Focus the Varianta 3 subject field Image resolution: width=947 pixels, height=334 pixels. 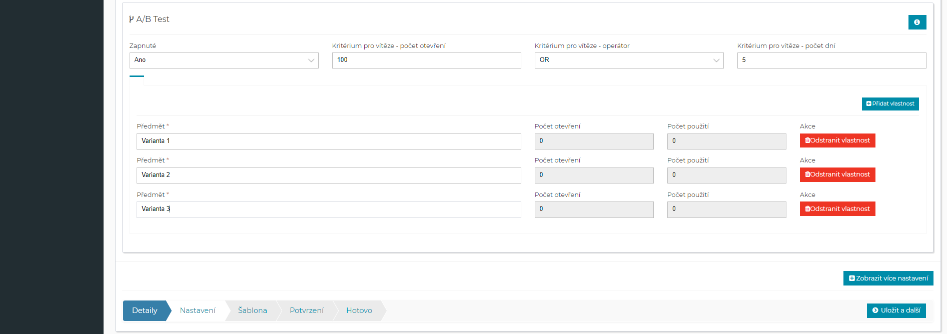[328, 209]
